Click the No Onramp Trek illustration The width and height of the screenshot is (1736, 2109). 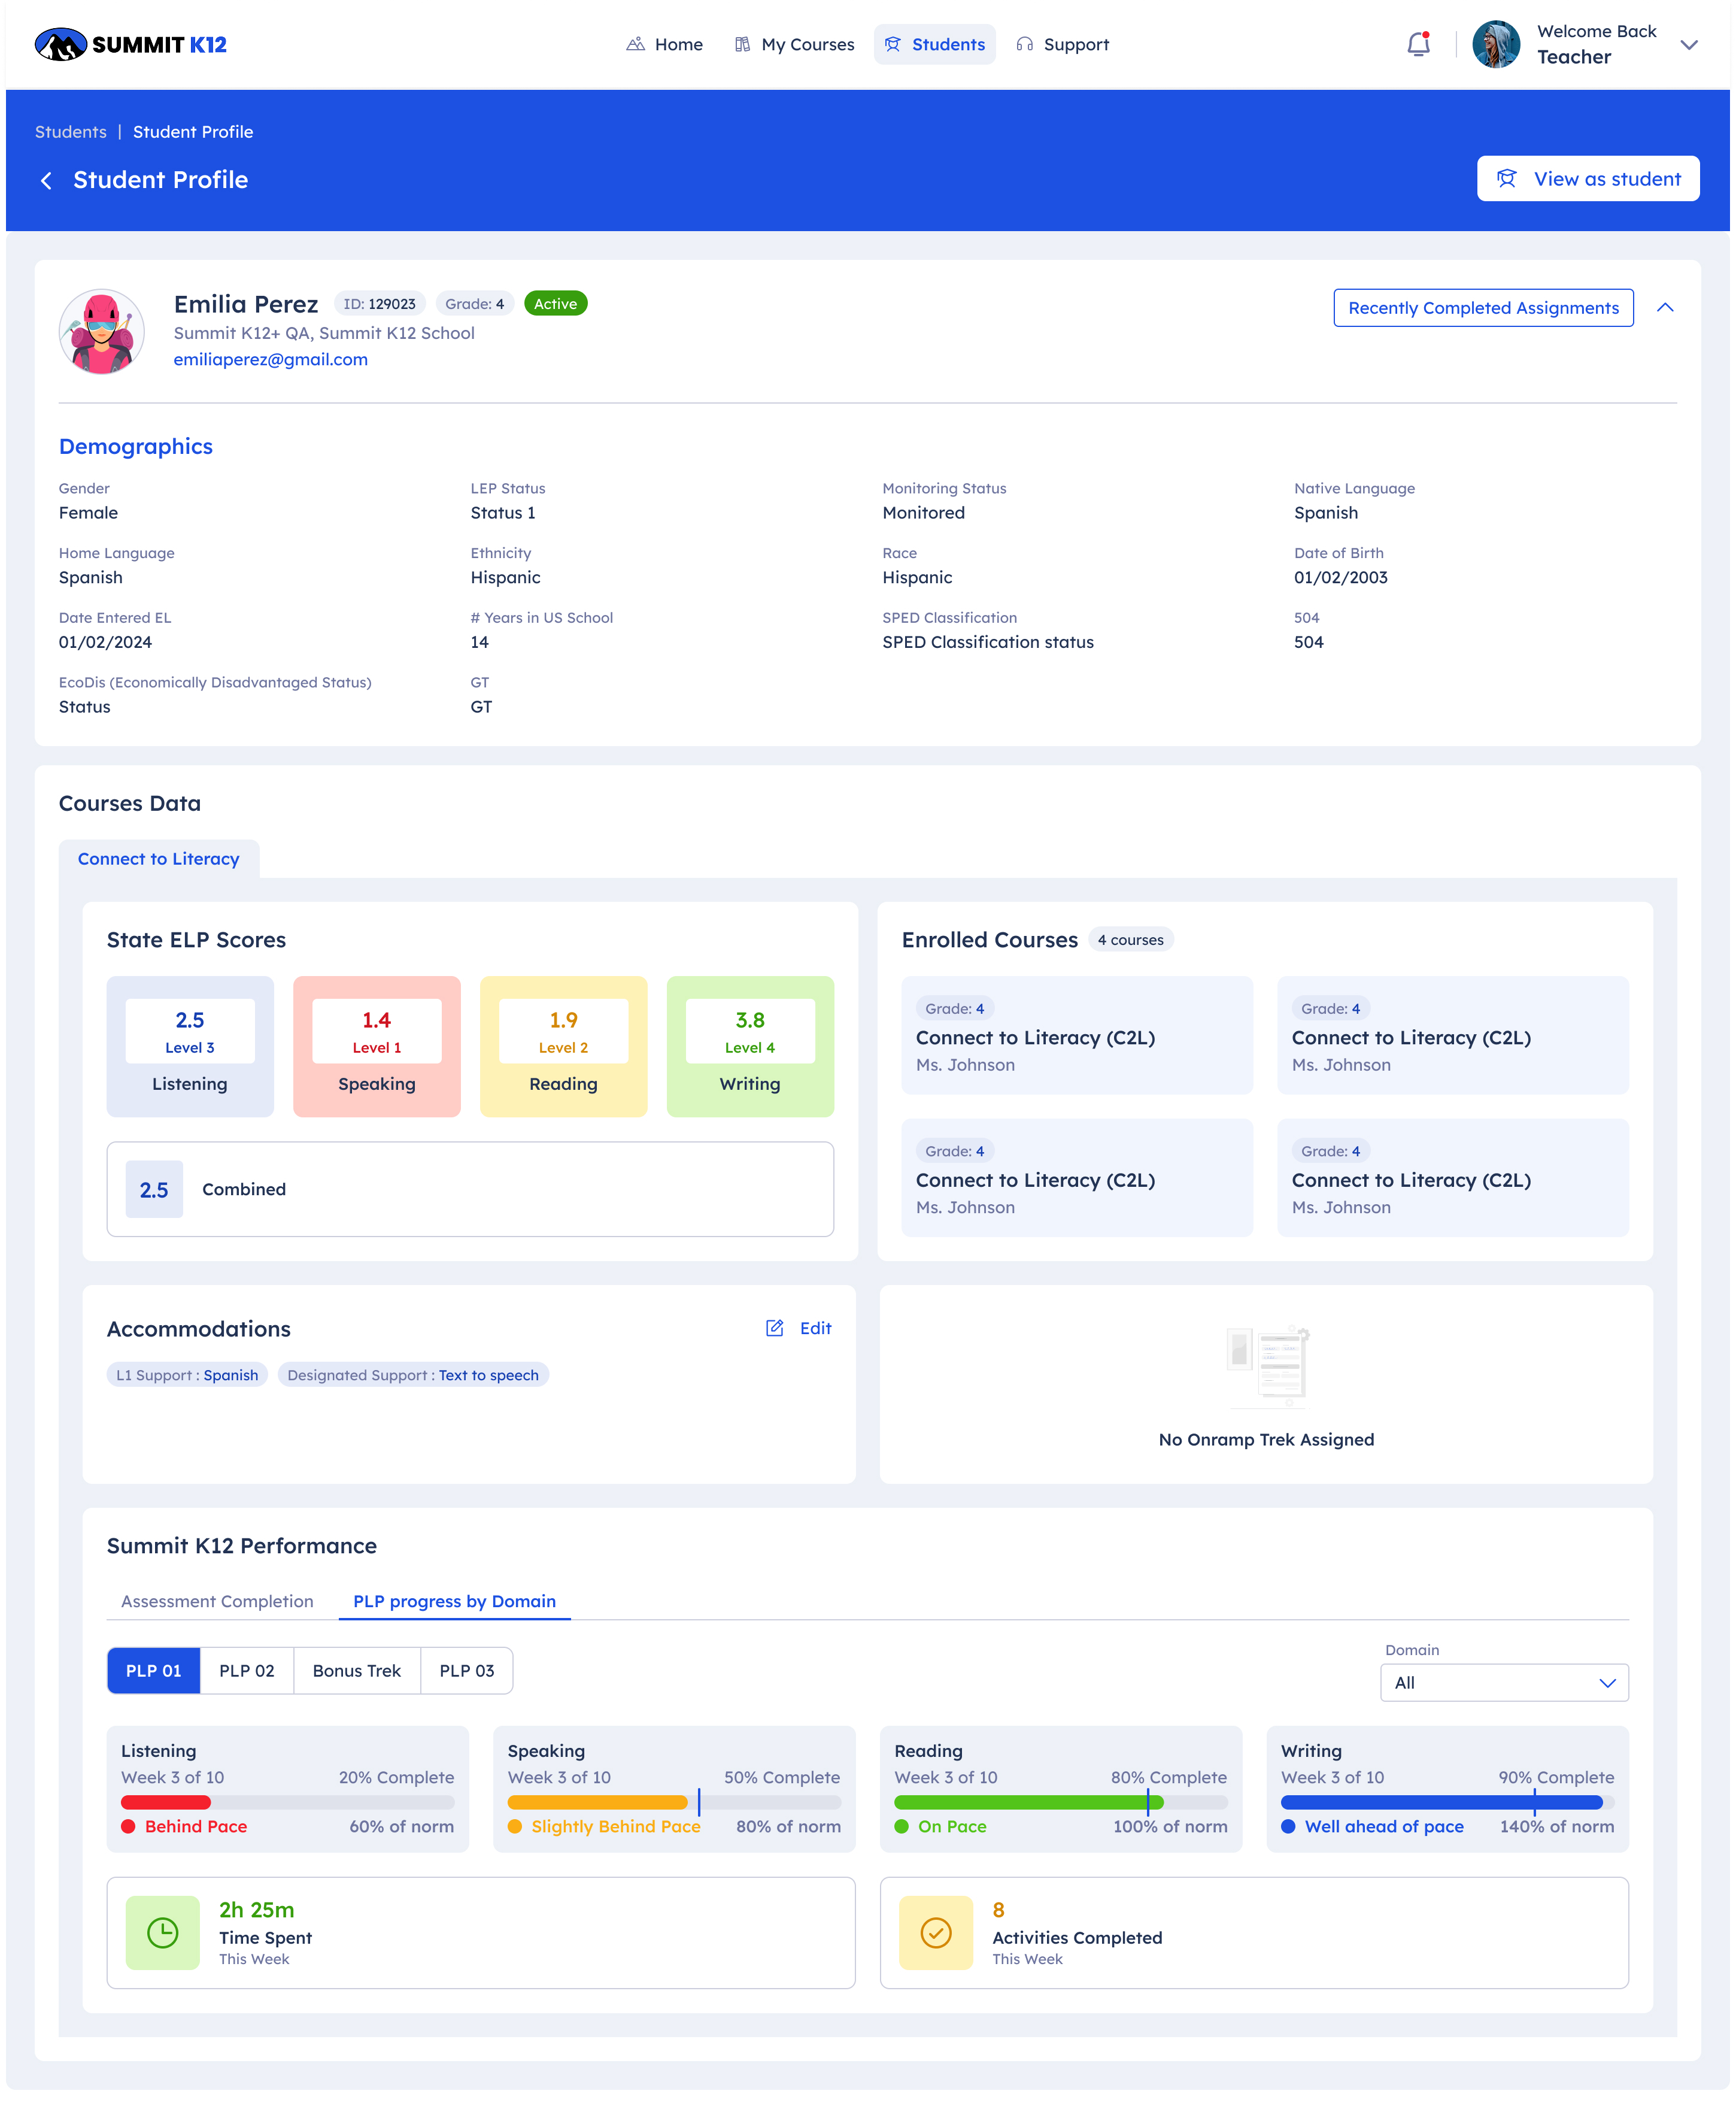pyautogui.click(x=1267, y=1366)
